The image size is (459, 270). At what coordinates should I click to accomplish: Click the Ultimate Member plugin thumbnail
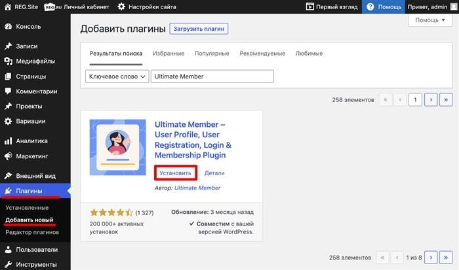coord(117,147)
